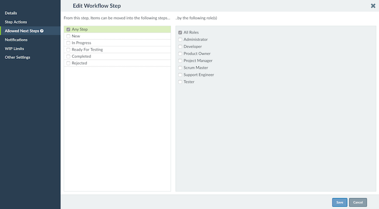Open the Other Settings section
This screenshot has width=379, height=209.
(18, 57)
